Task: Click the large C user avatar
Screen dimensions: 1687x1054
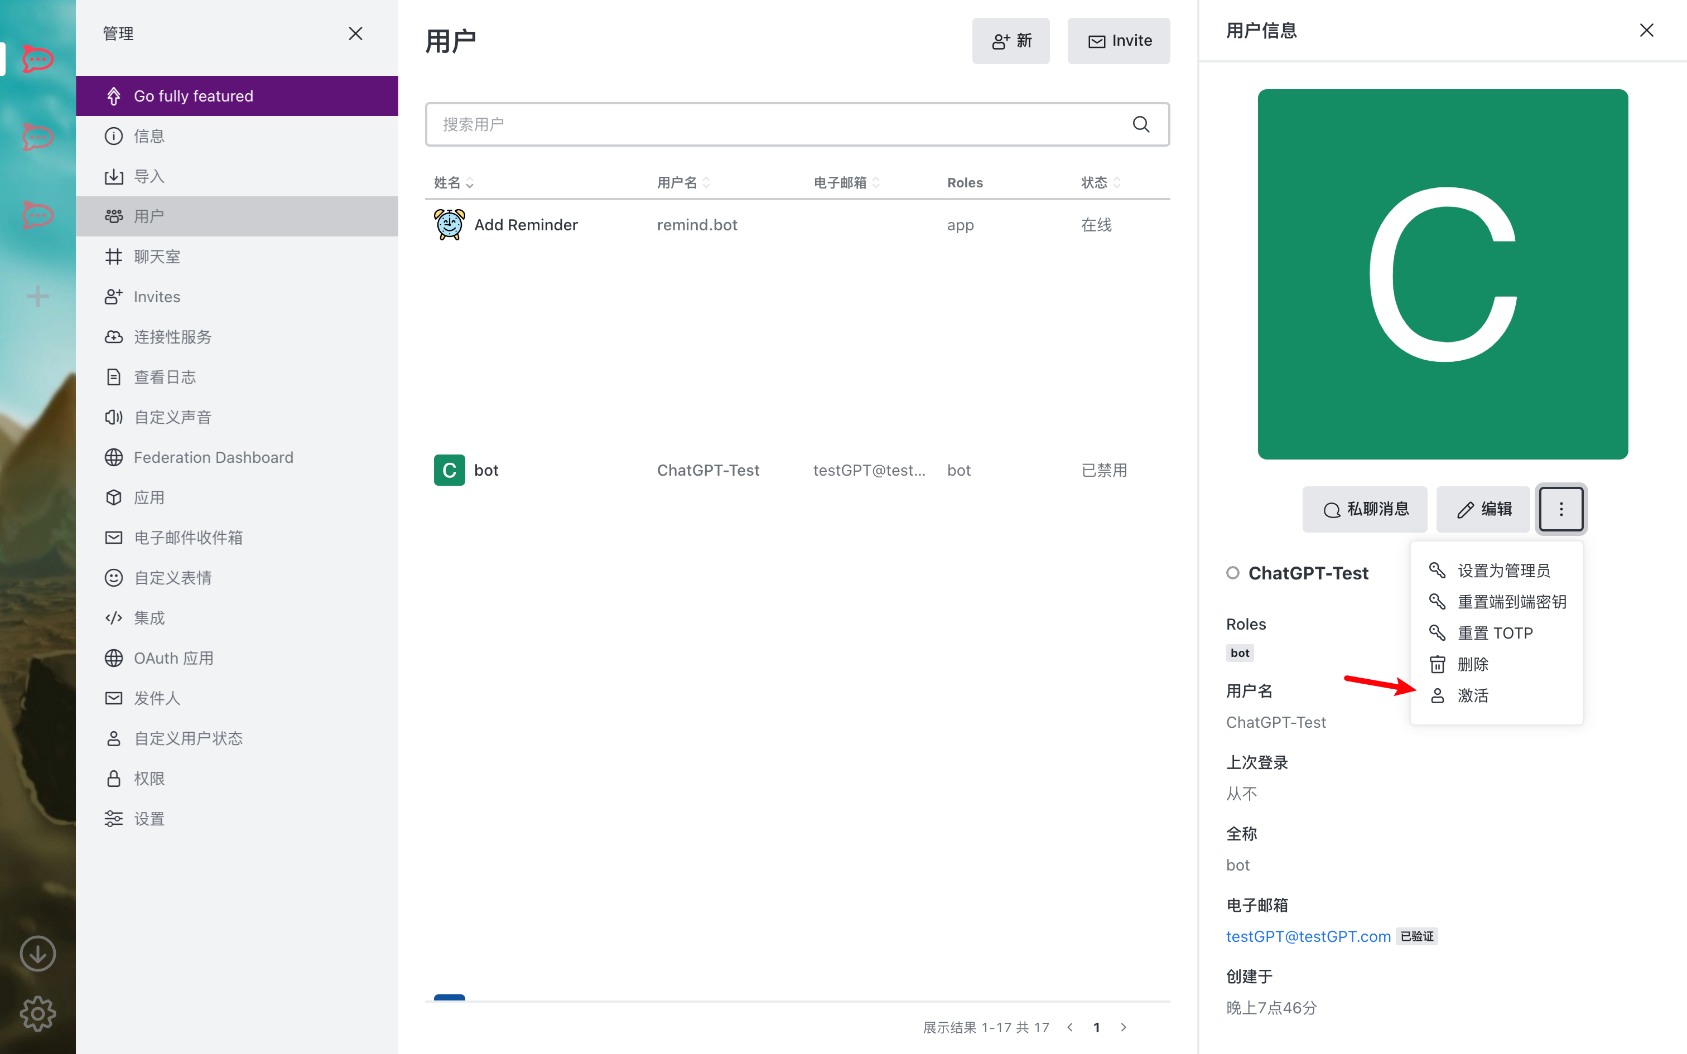Action: click(1443, 274)
